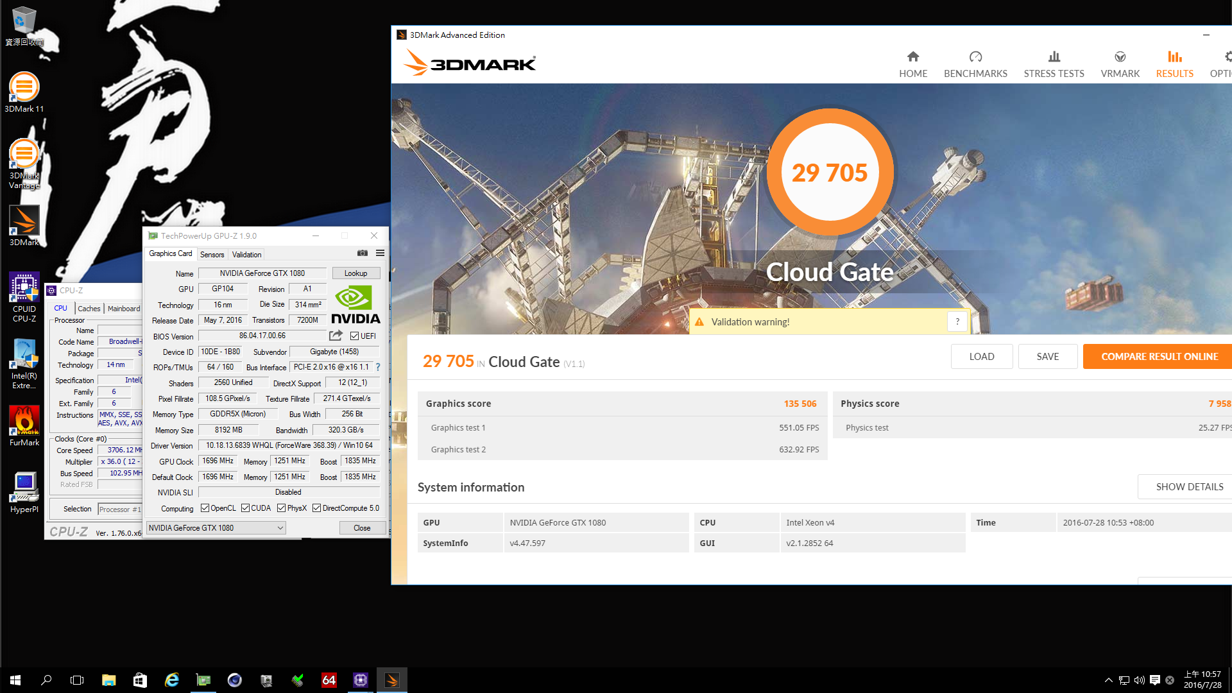Launch the 3DMark 11 desktop shortcut

(x=24, y=92)
